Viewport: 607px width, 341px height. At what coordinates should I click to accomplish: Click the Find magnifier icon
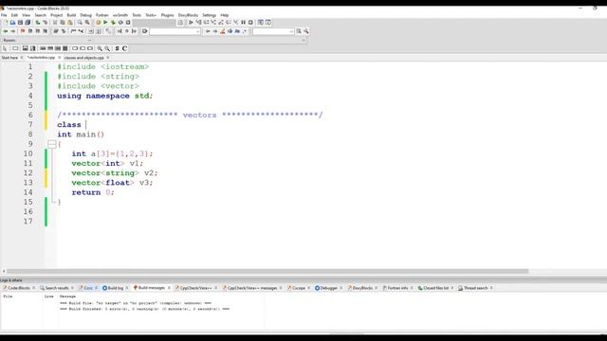[80, 23]
